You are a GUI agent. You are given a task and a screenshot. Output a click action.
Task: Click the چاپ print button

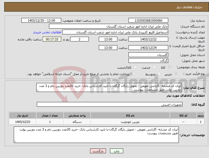coord(117,151)
